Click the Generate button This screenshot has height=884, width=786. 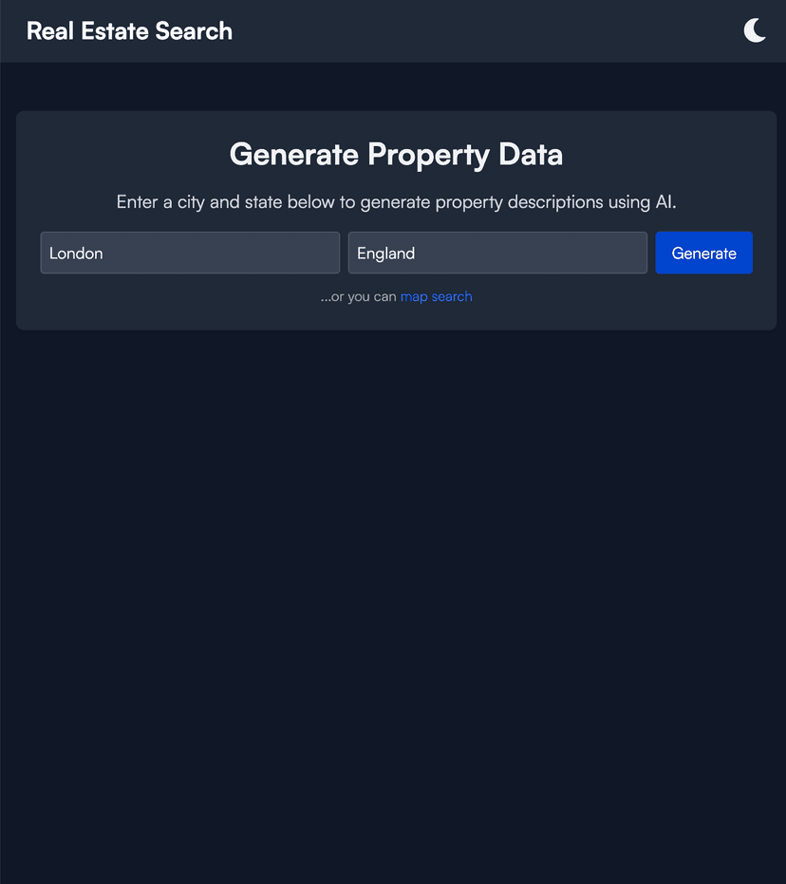(x=703, y=253)
